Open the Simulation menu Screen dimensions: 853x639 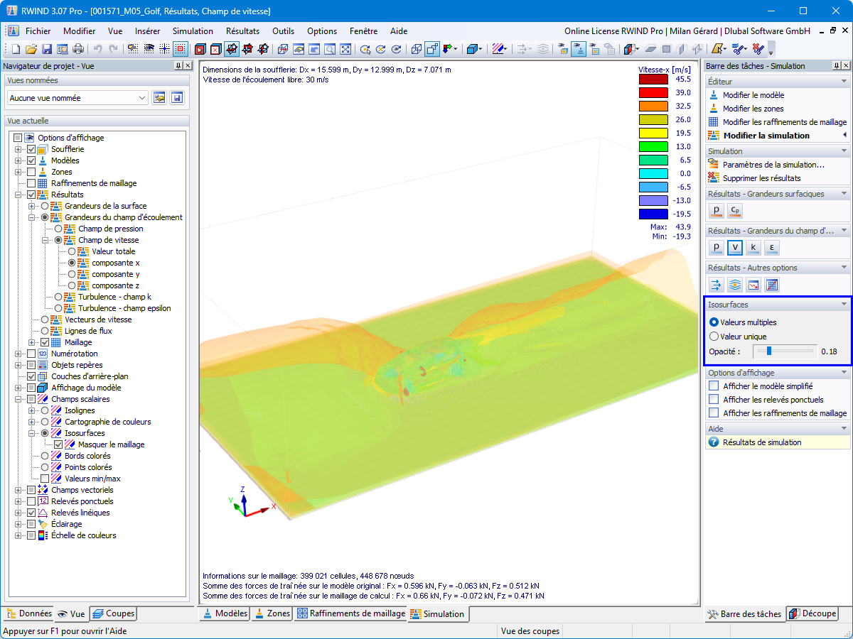(192, 31)
